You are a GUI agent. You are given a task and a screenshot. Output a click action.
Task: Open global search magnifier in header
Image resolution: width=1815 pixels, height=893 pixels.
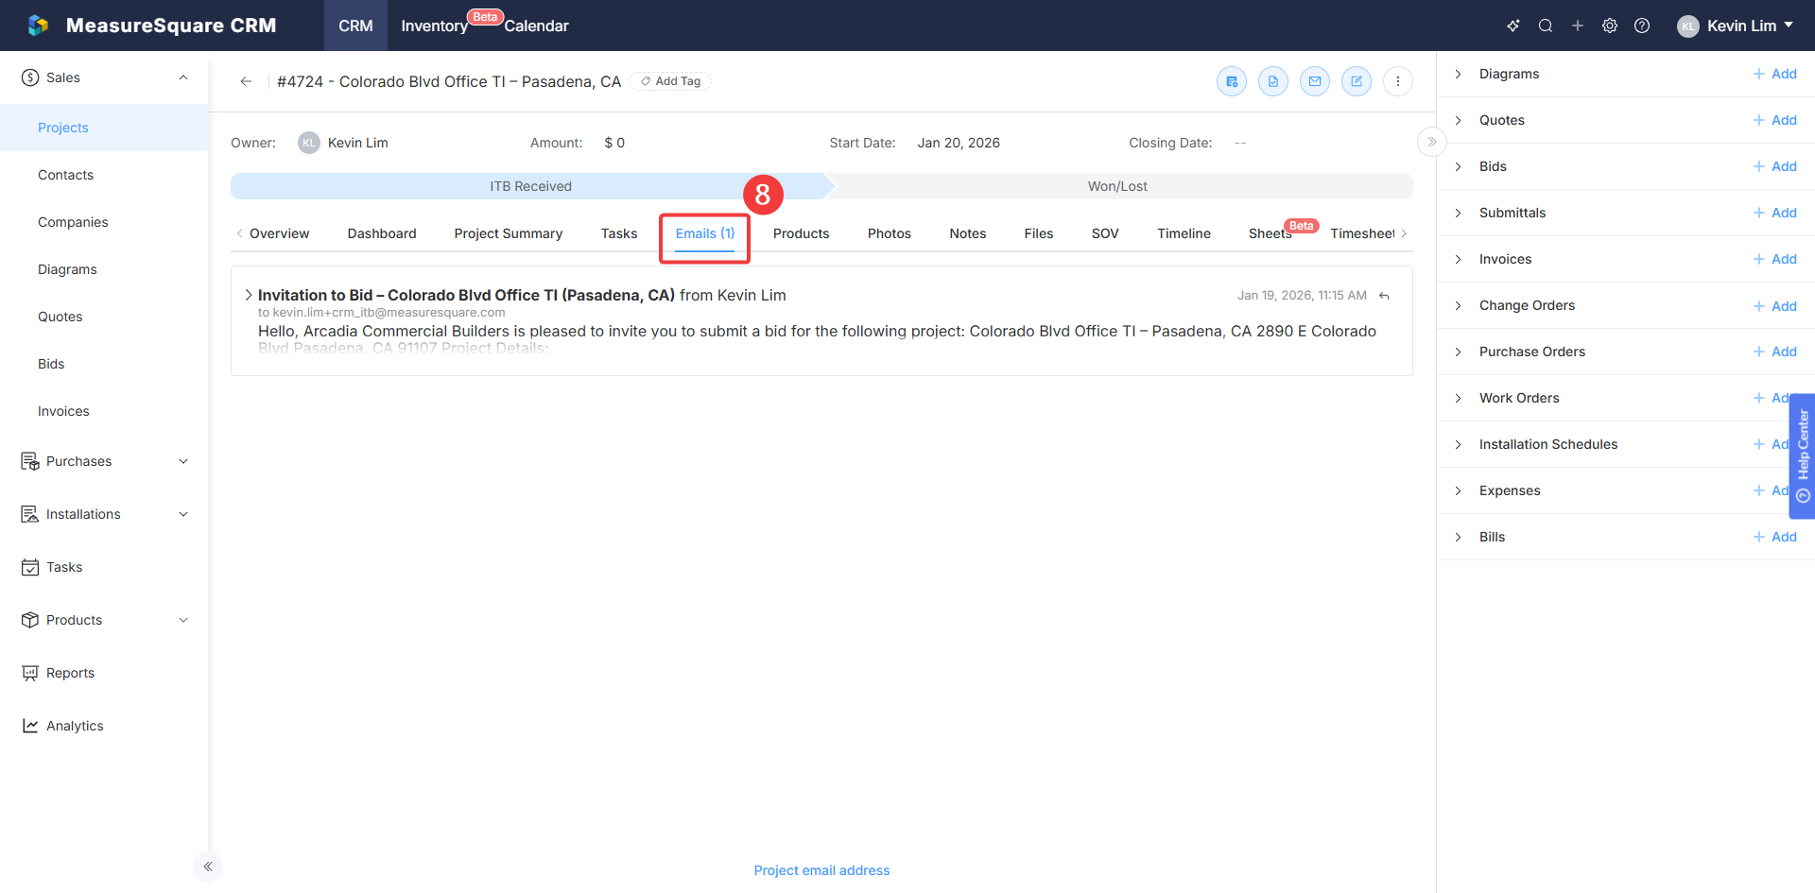(1546, 26)
